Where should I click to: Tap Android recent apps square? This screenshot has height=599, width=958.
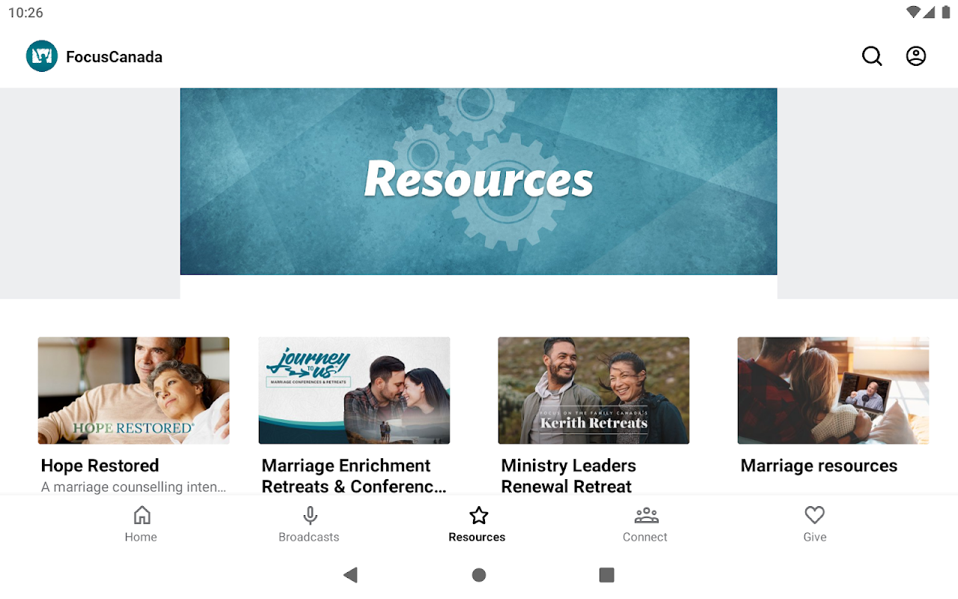(x=607, y=575)
